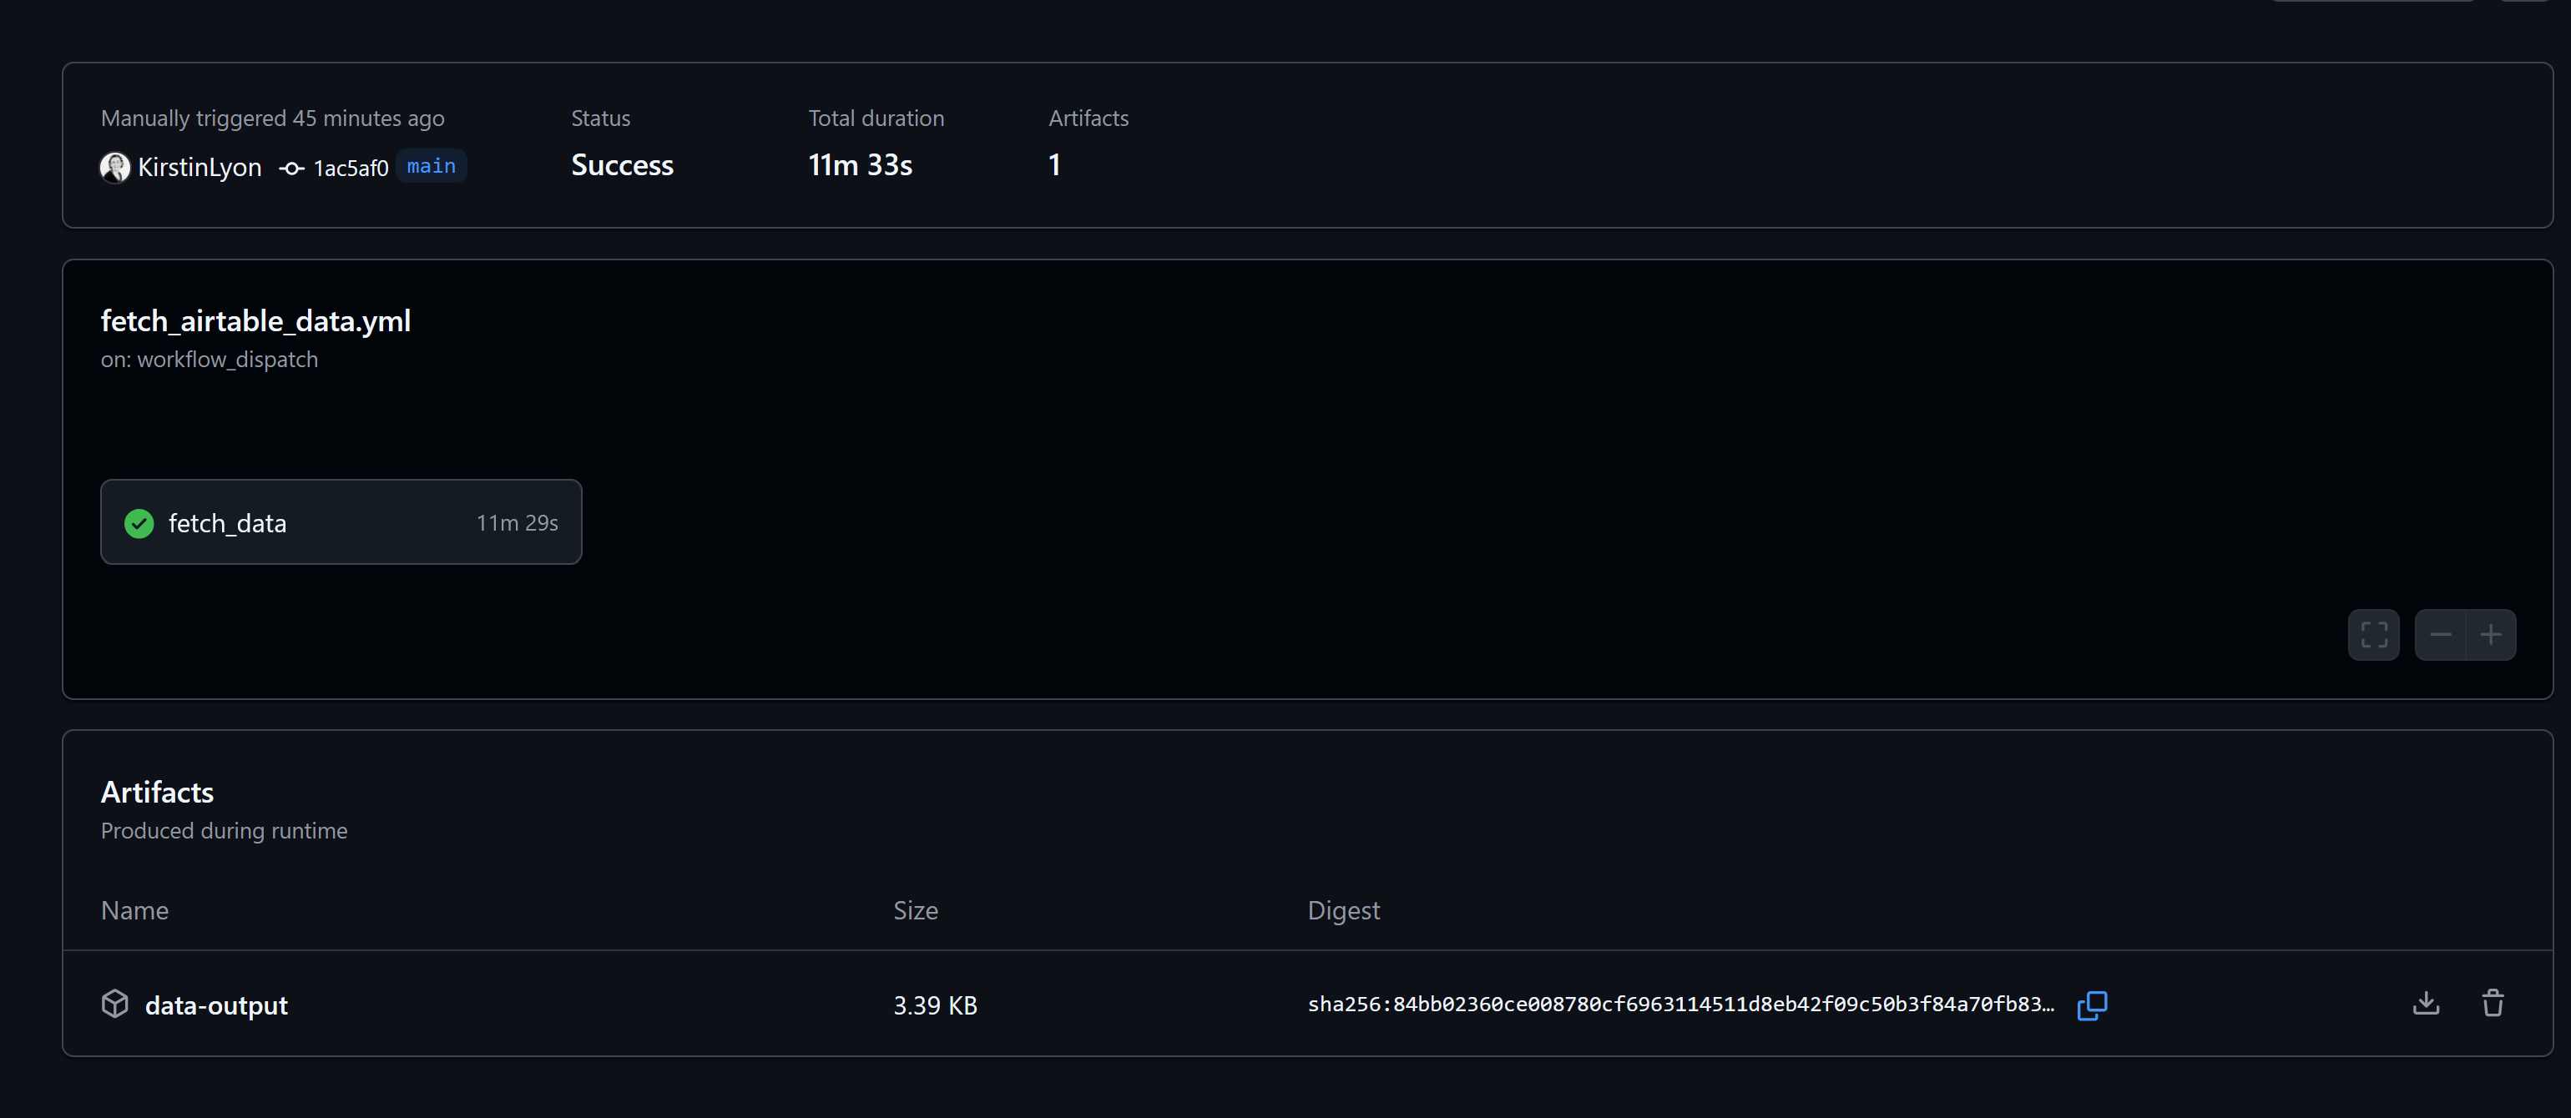Screen dimensions: 2571x1118
Task: Select the Success status value
Action: 622,164
